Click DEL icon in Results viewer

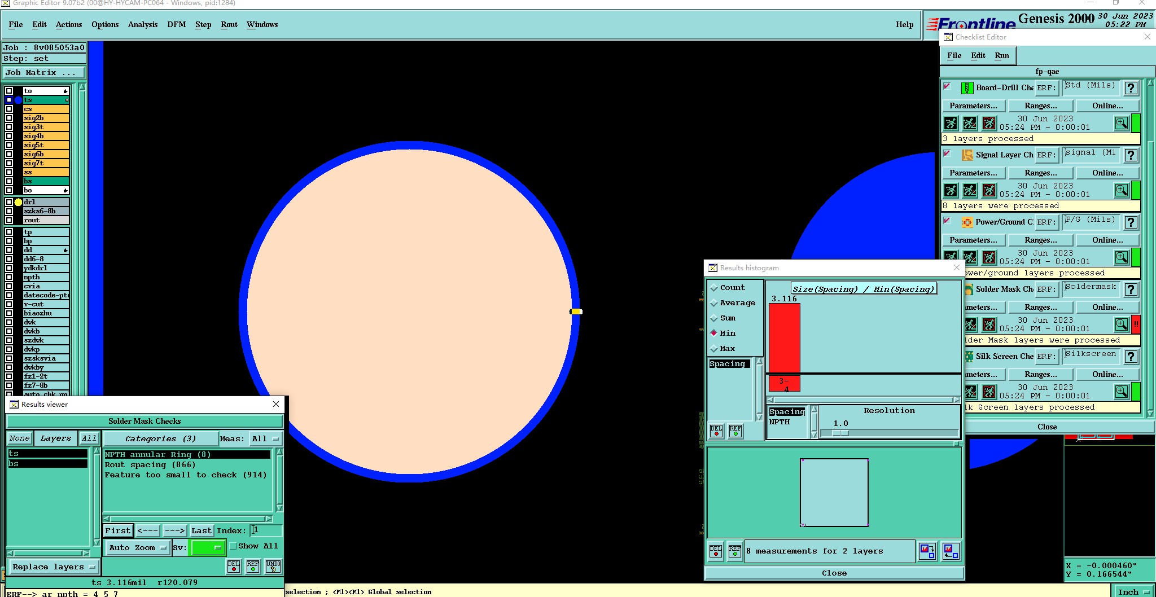click(234, 567)
